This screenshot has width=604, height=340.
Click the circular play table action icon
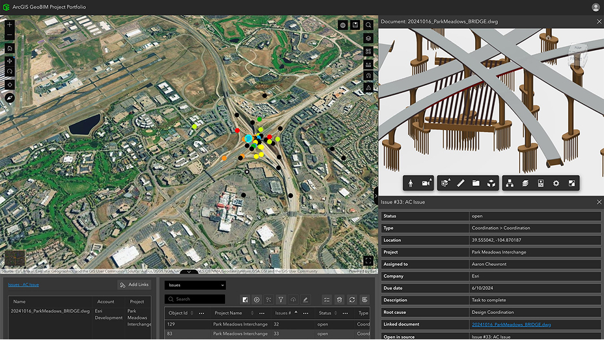[x=256, y=300]
